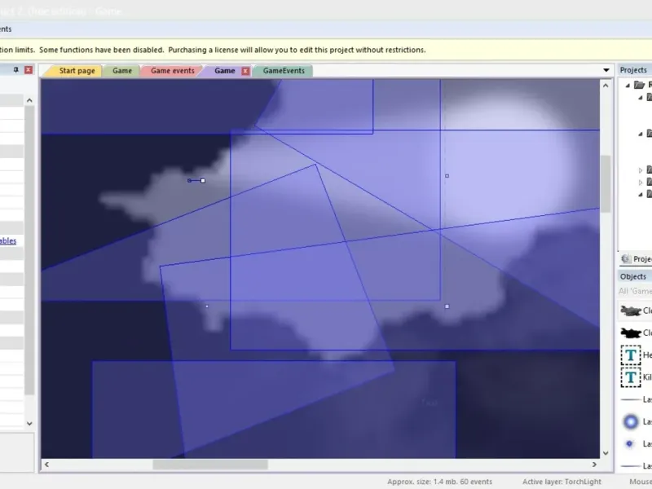The height and width of the screenshot is (489, 652).
Task: Expand the lower of the two collapsed project folders
Action: [x=641, y=182]
